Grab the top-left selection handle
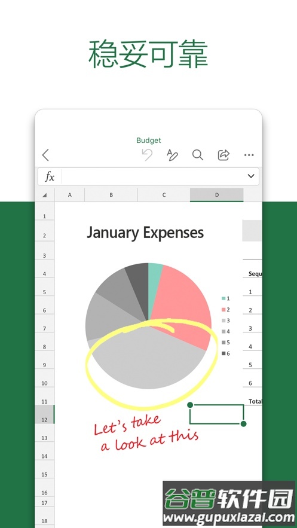 190,405
